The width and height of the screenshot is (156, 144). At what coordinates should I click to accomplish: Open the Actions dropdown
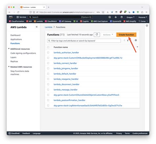tap(108, 35)
